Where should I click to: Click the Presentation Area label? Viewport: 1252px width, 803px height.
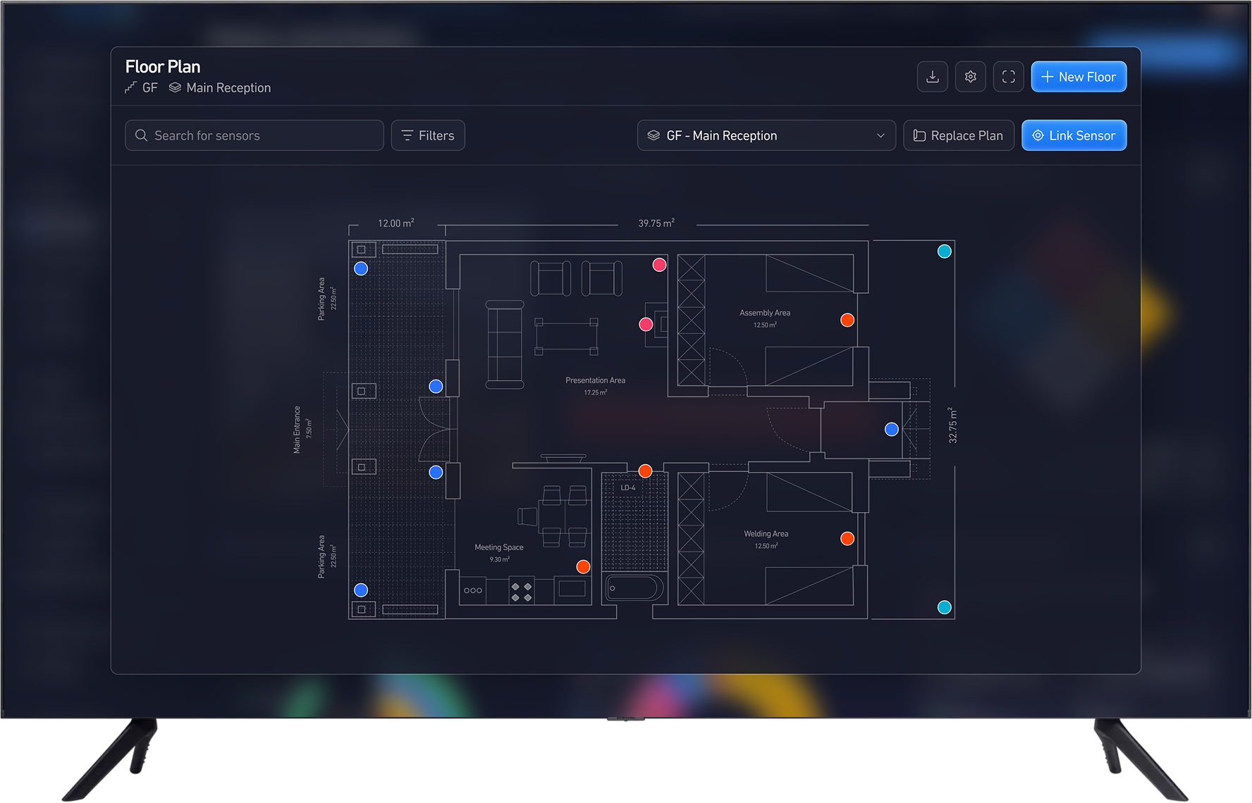point(595,380)
